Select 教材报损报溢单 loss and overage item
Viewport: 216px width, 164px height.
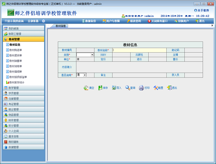click(x=17, y=77)
